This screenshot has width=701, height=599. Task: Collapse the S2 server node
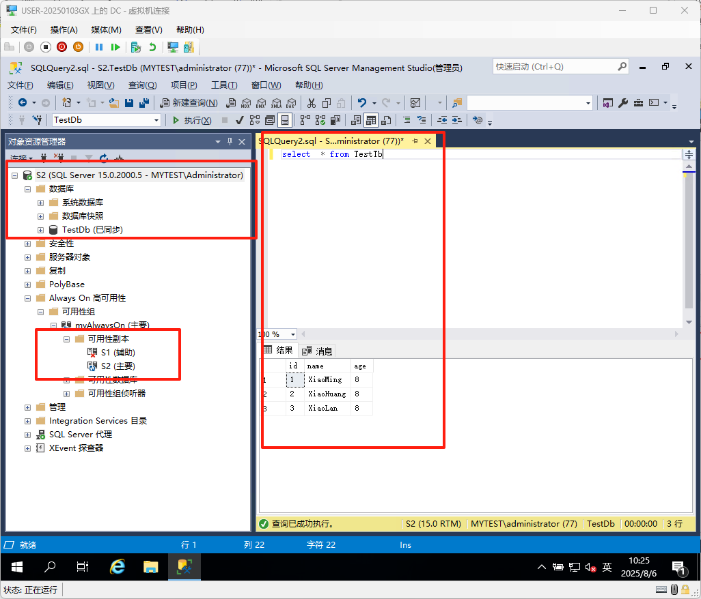pos(15,175)
